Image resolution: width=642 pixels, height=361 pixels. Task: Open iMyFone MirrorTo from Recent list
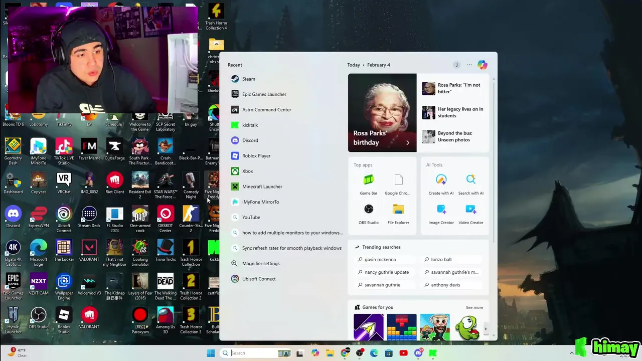coord(284,202)
